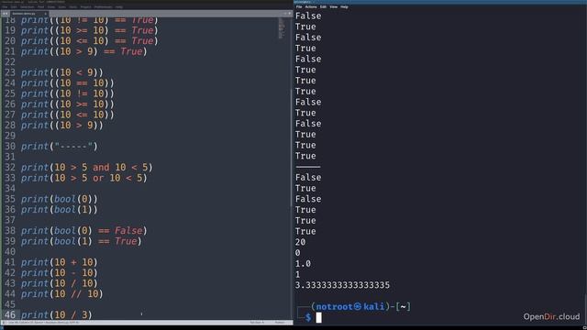The image size is (587, 330).
Task: Click the terminal window's vertical scrollbar
Action: (585, 311)
